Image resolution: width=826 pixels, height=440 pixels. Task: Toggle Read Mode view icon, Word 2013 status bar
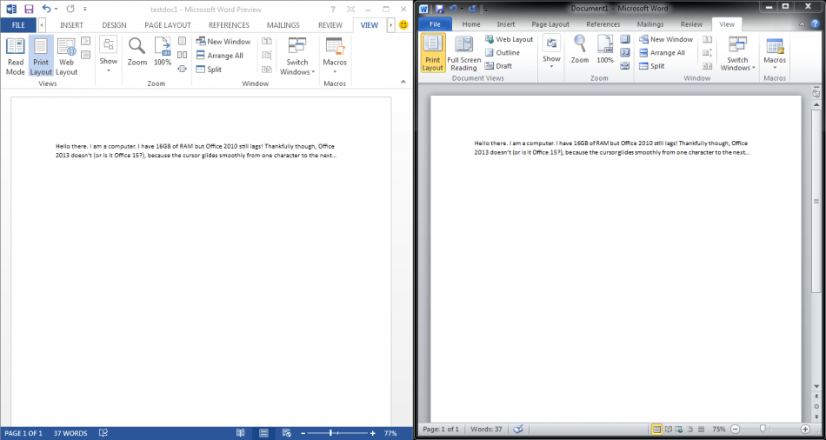point(241,433)
